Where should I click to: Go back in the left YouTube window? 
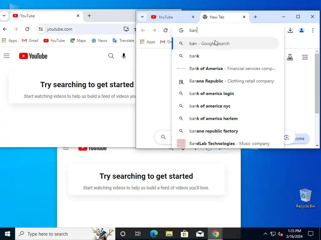pyautogui.click(x=5, y=29)
